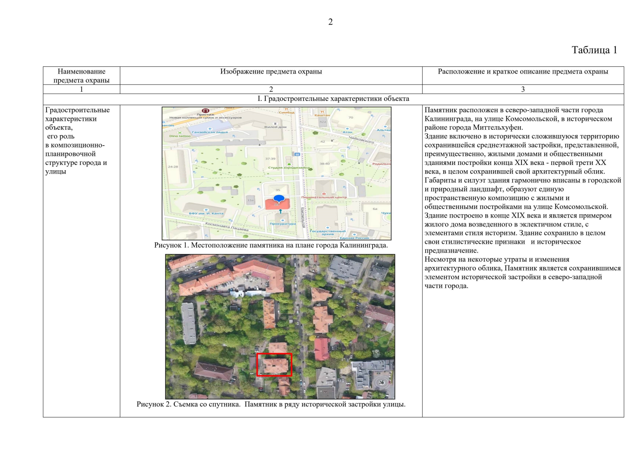644x455 pixels.
Task: Click the 'Наименование предмета охраны' column header
Action: pos(82,75)
